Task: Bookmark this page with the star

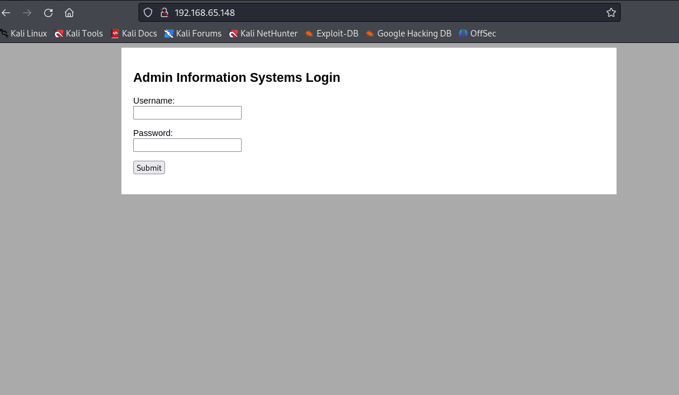Action: coord(611,12)
